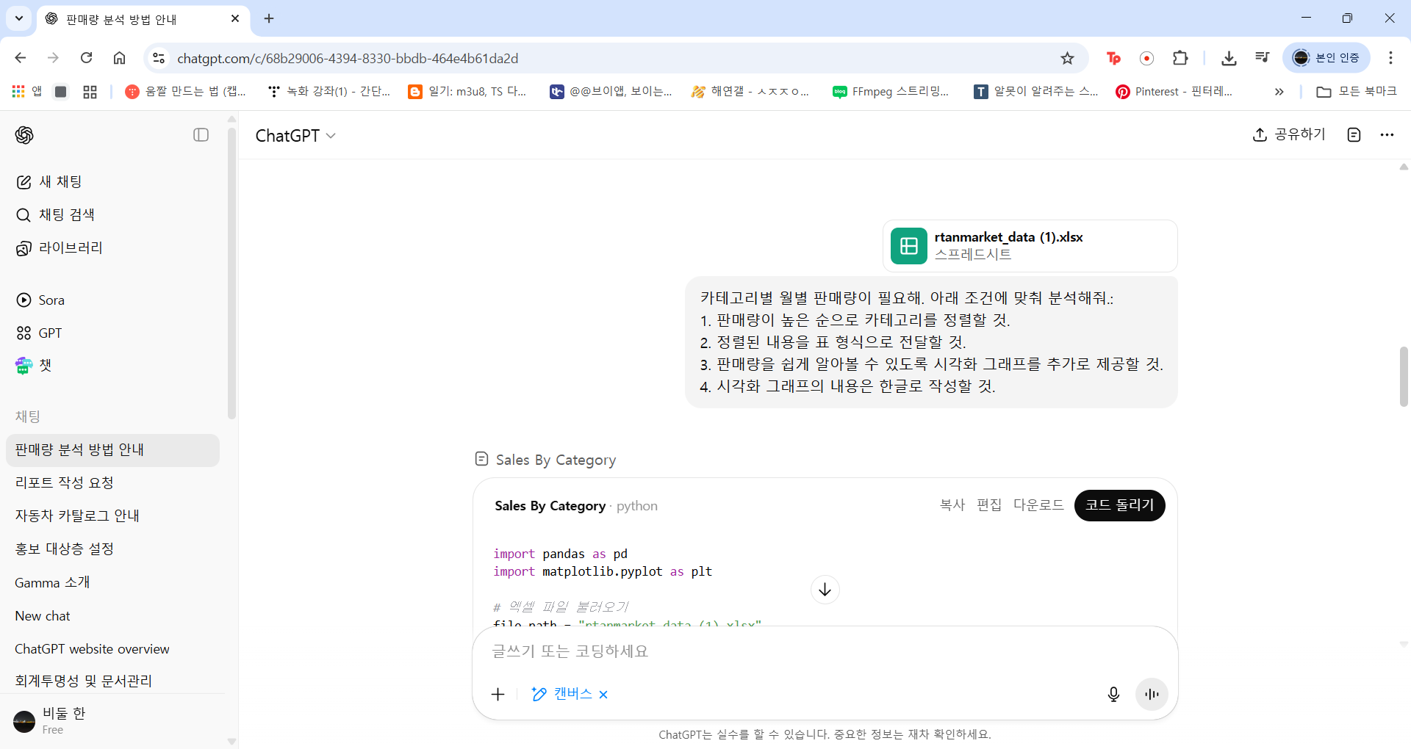Open the Gamma 소개 chat
1411x749 pixels.
tap(112, 583)
